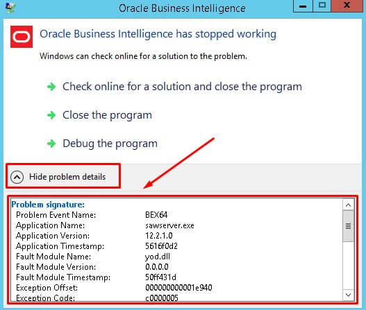The image size is (366, 310).
Task: Click the 12.2.1.0 application version value
Action: coord(159,236)
